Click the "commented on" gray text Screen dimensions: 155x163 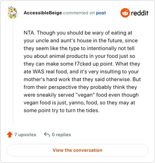[79, 13]
